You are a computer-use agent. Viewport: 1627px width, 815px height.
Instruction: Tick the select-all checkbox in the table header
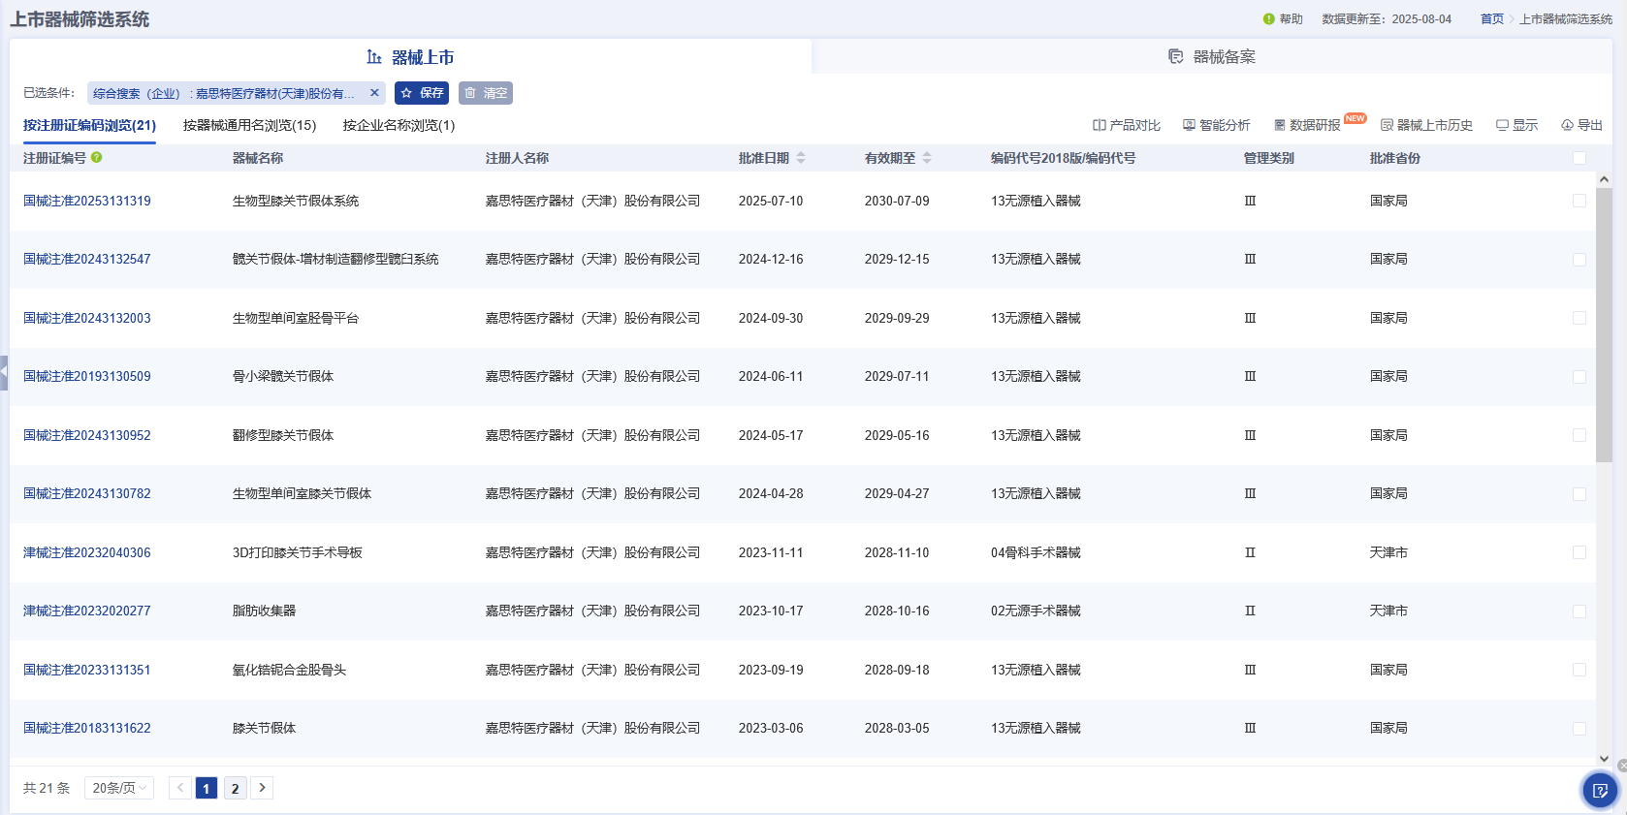click(1579, 158)
